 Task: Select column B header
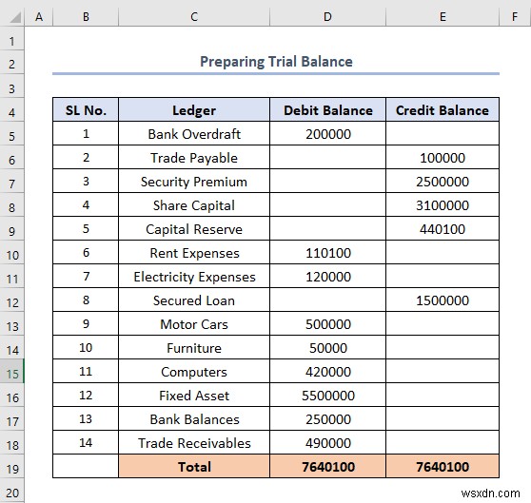point(86,16)
